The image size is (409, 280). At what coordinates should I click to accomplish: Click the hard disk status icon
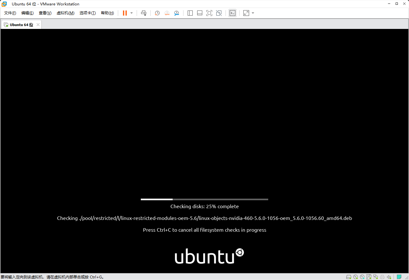pos(349,277)
